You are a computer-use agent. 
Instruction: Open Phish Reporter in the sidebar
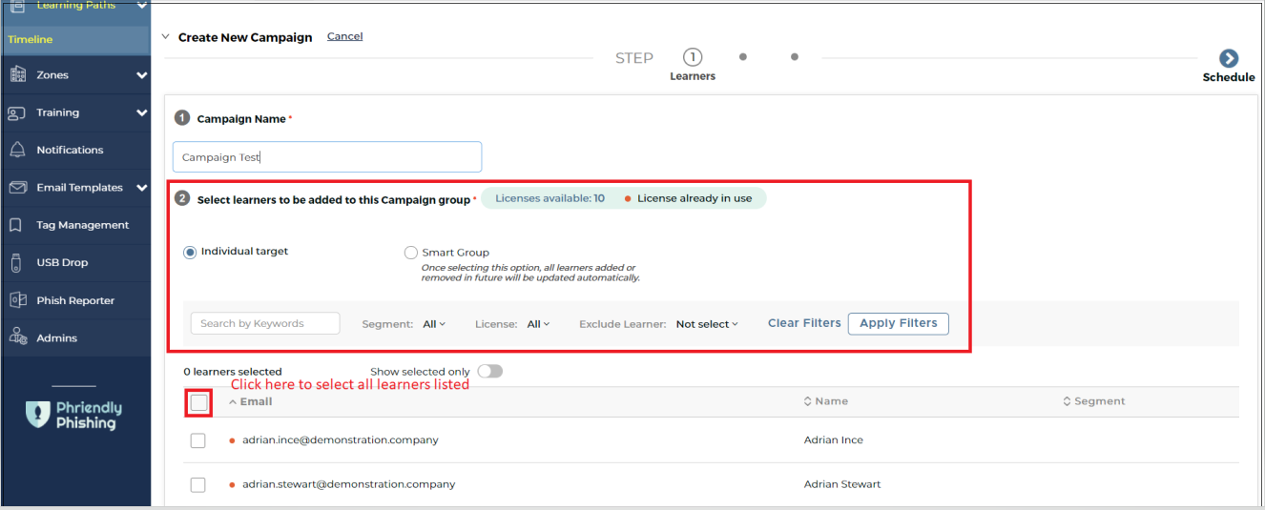(75, 300)
